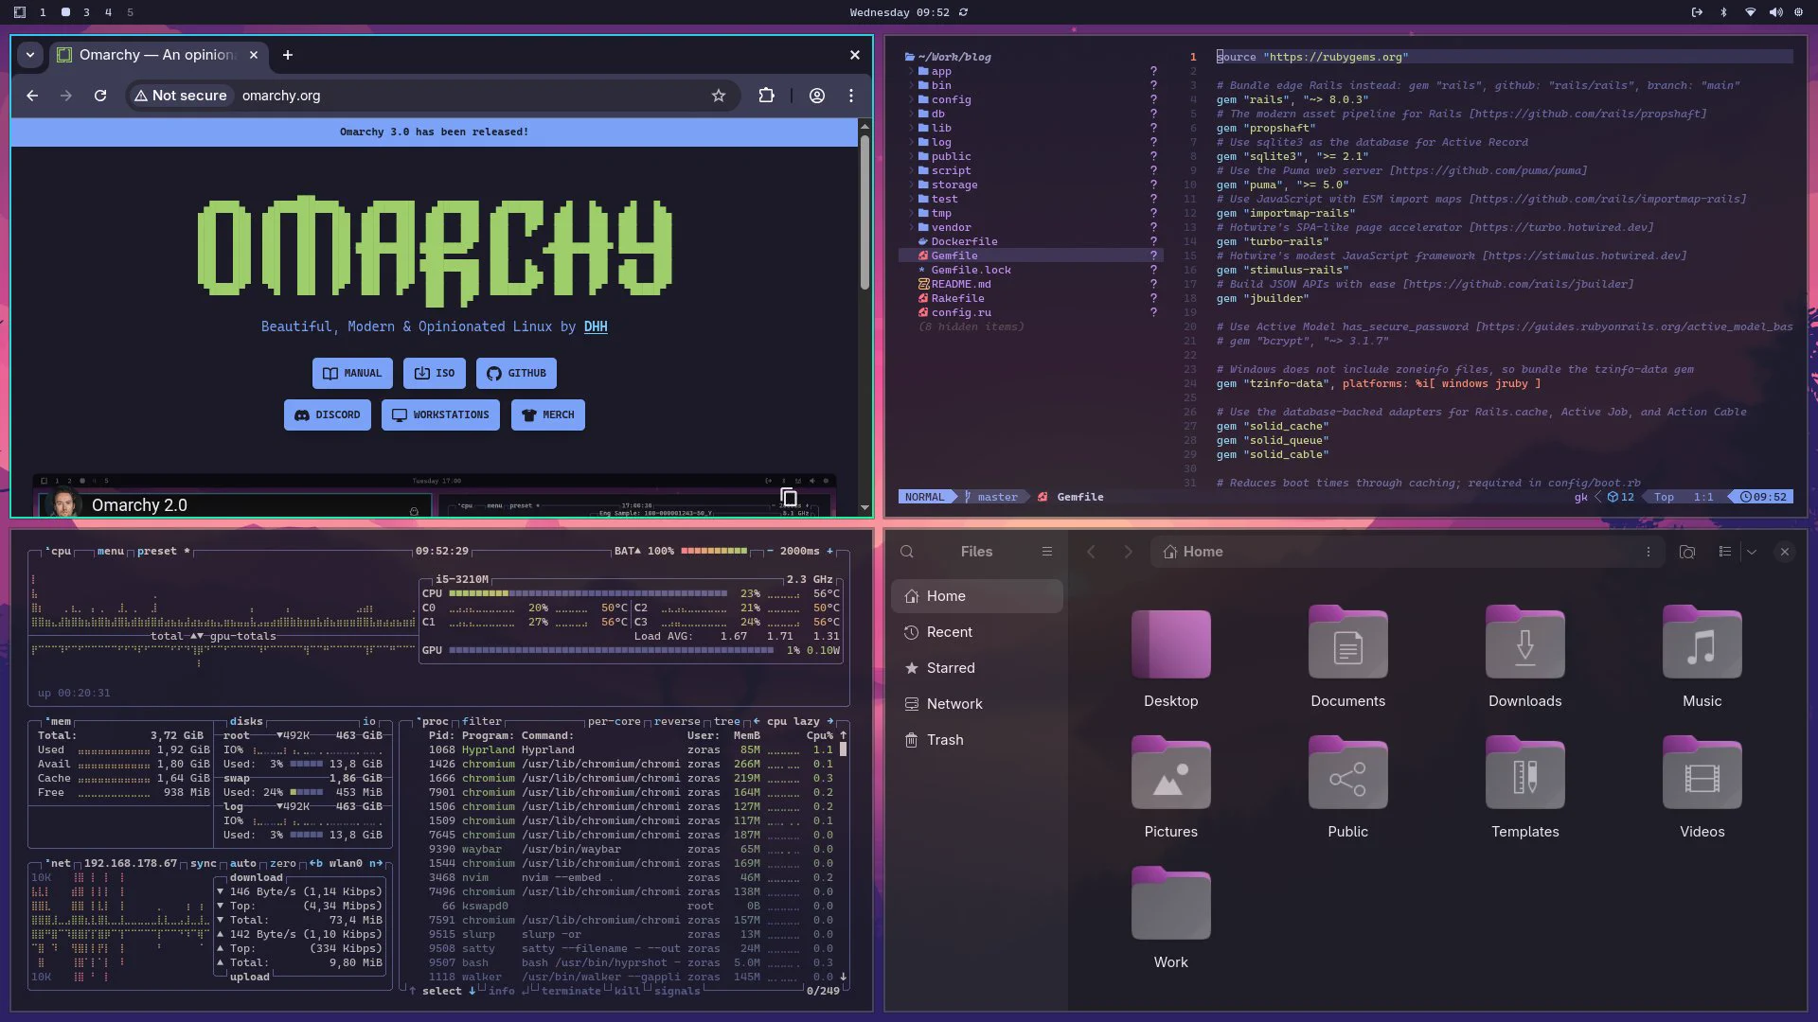The width and height of the screenshot is (1818, 1022).
Task: Open the volume icon in top bar
Action: click(1775, 12)
